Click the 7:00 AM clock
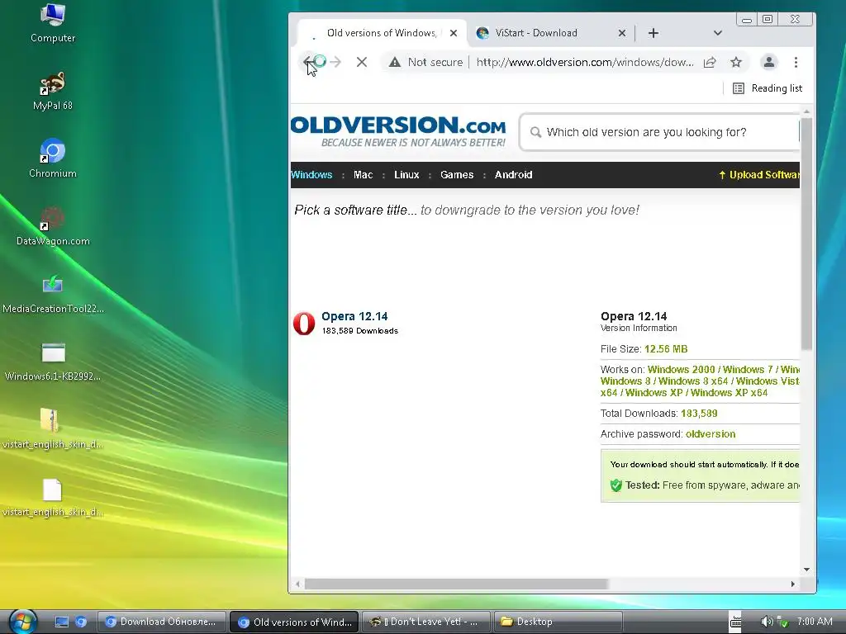This screenshot has height=634, width=846. point(815,621)
